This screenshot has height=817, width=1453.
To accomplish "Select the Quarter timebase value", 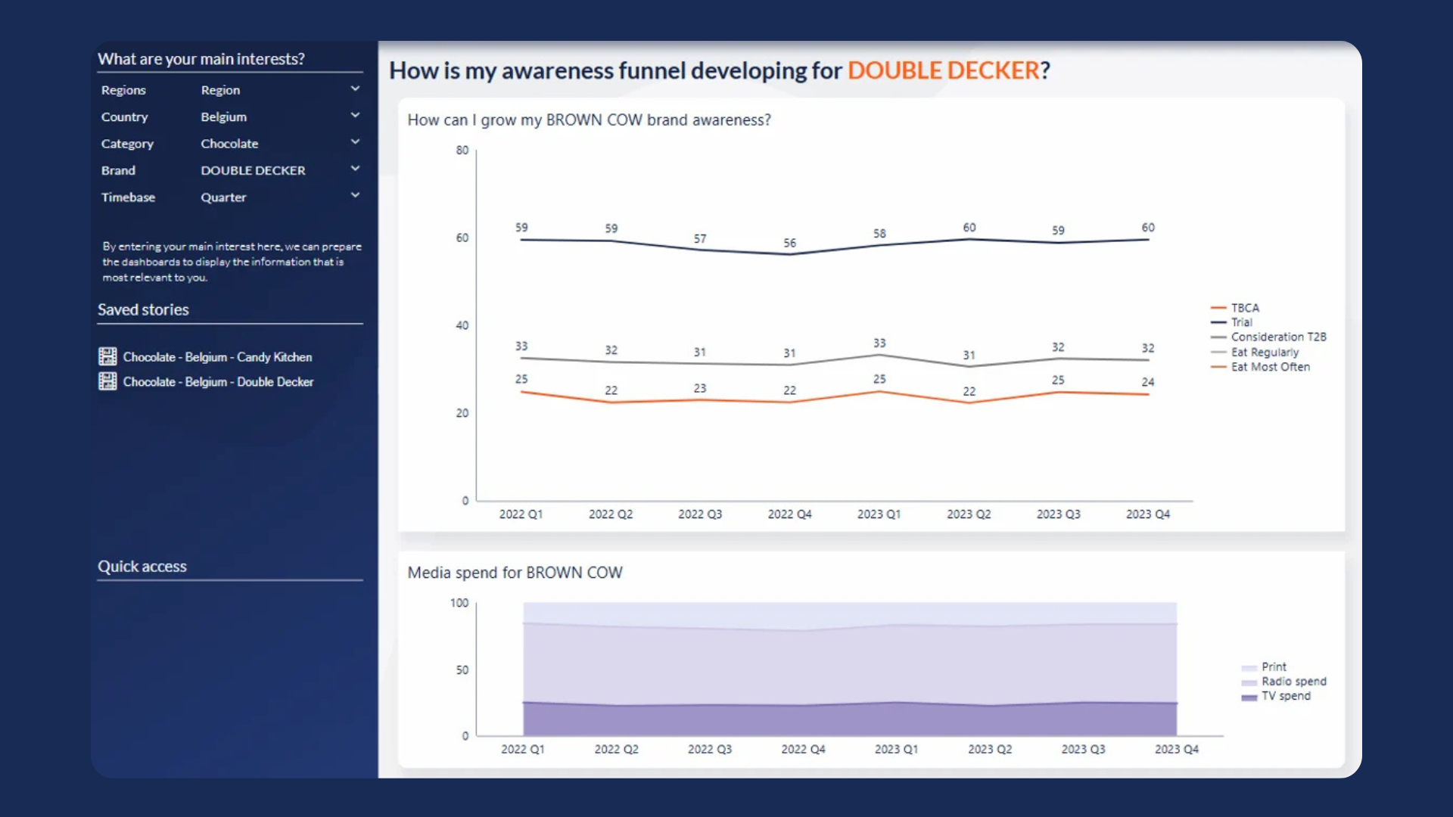I will click(223, 197).
